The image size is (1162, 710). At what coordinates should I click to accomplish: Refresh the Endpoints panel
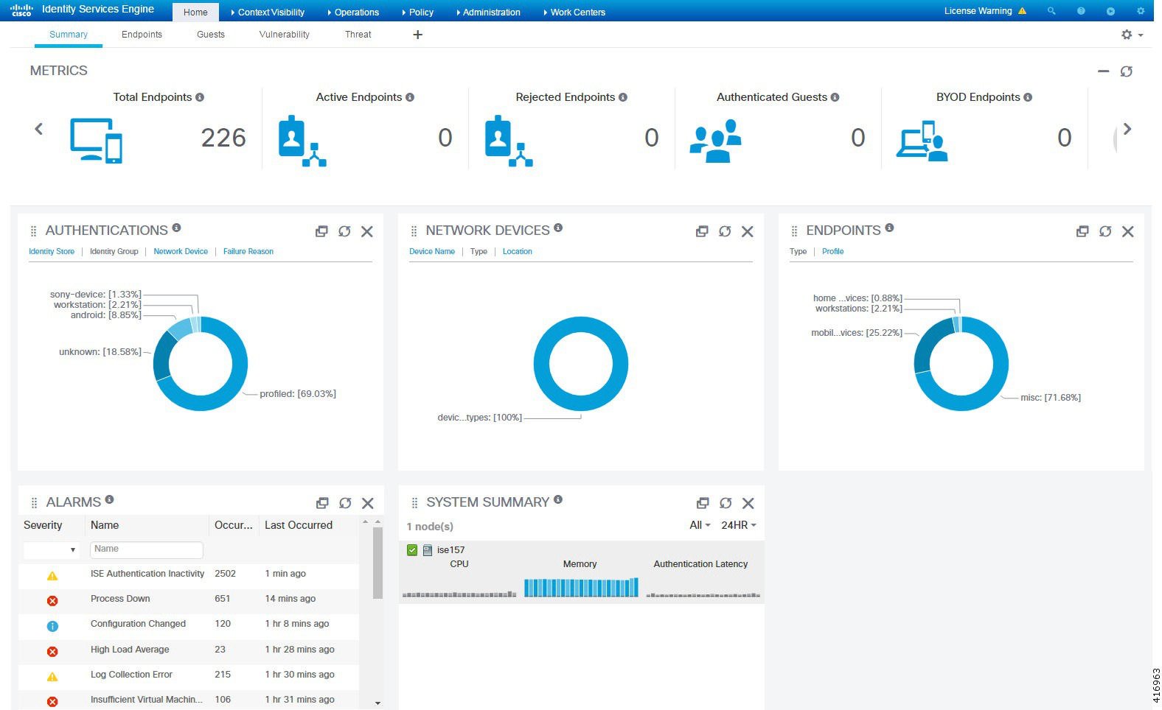pos(1105,231)
